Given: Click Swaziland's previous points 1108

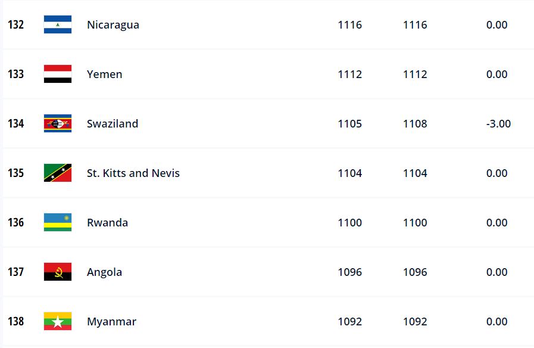Looking at the screenshot, I should (x=415, y=124).
